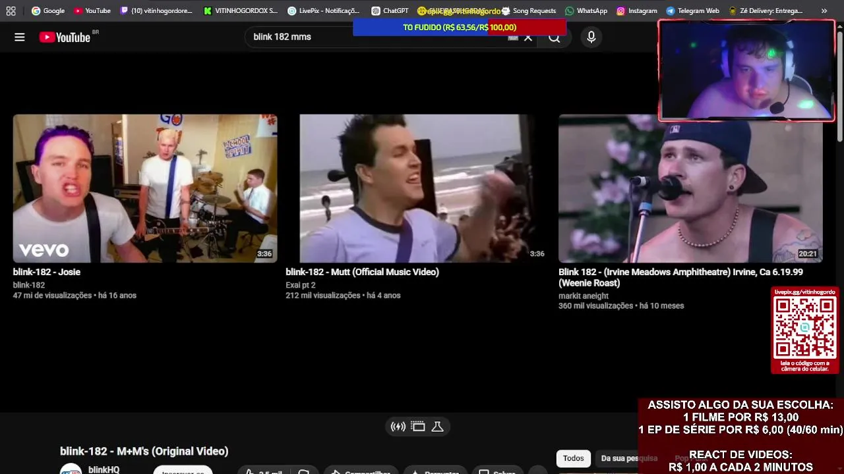Click the filmstrip icon in pill toolbar
844x474 pixels.
click(418, 427)
